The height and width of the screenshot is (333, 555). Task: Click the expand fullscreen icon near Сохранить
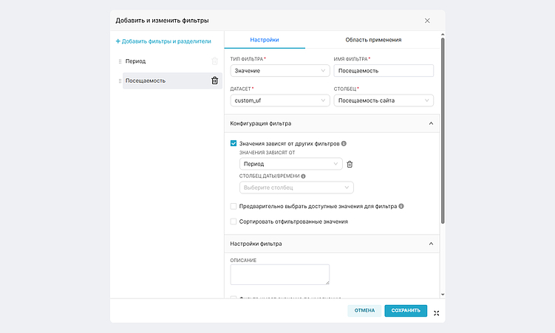[x=437, y=312]
